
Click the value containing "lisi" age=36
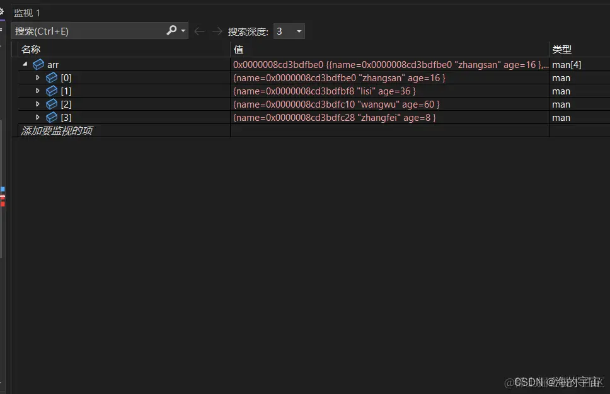(x=325, y=91)
